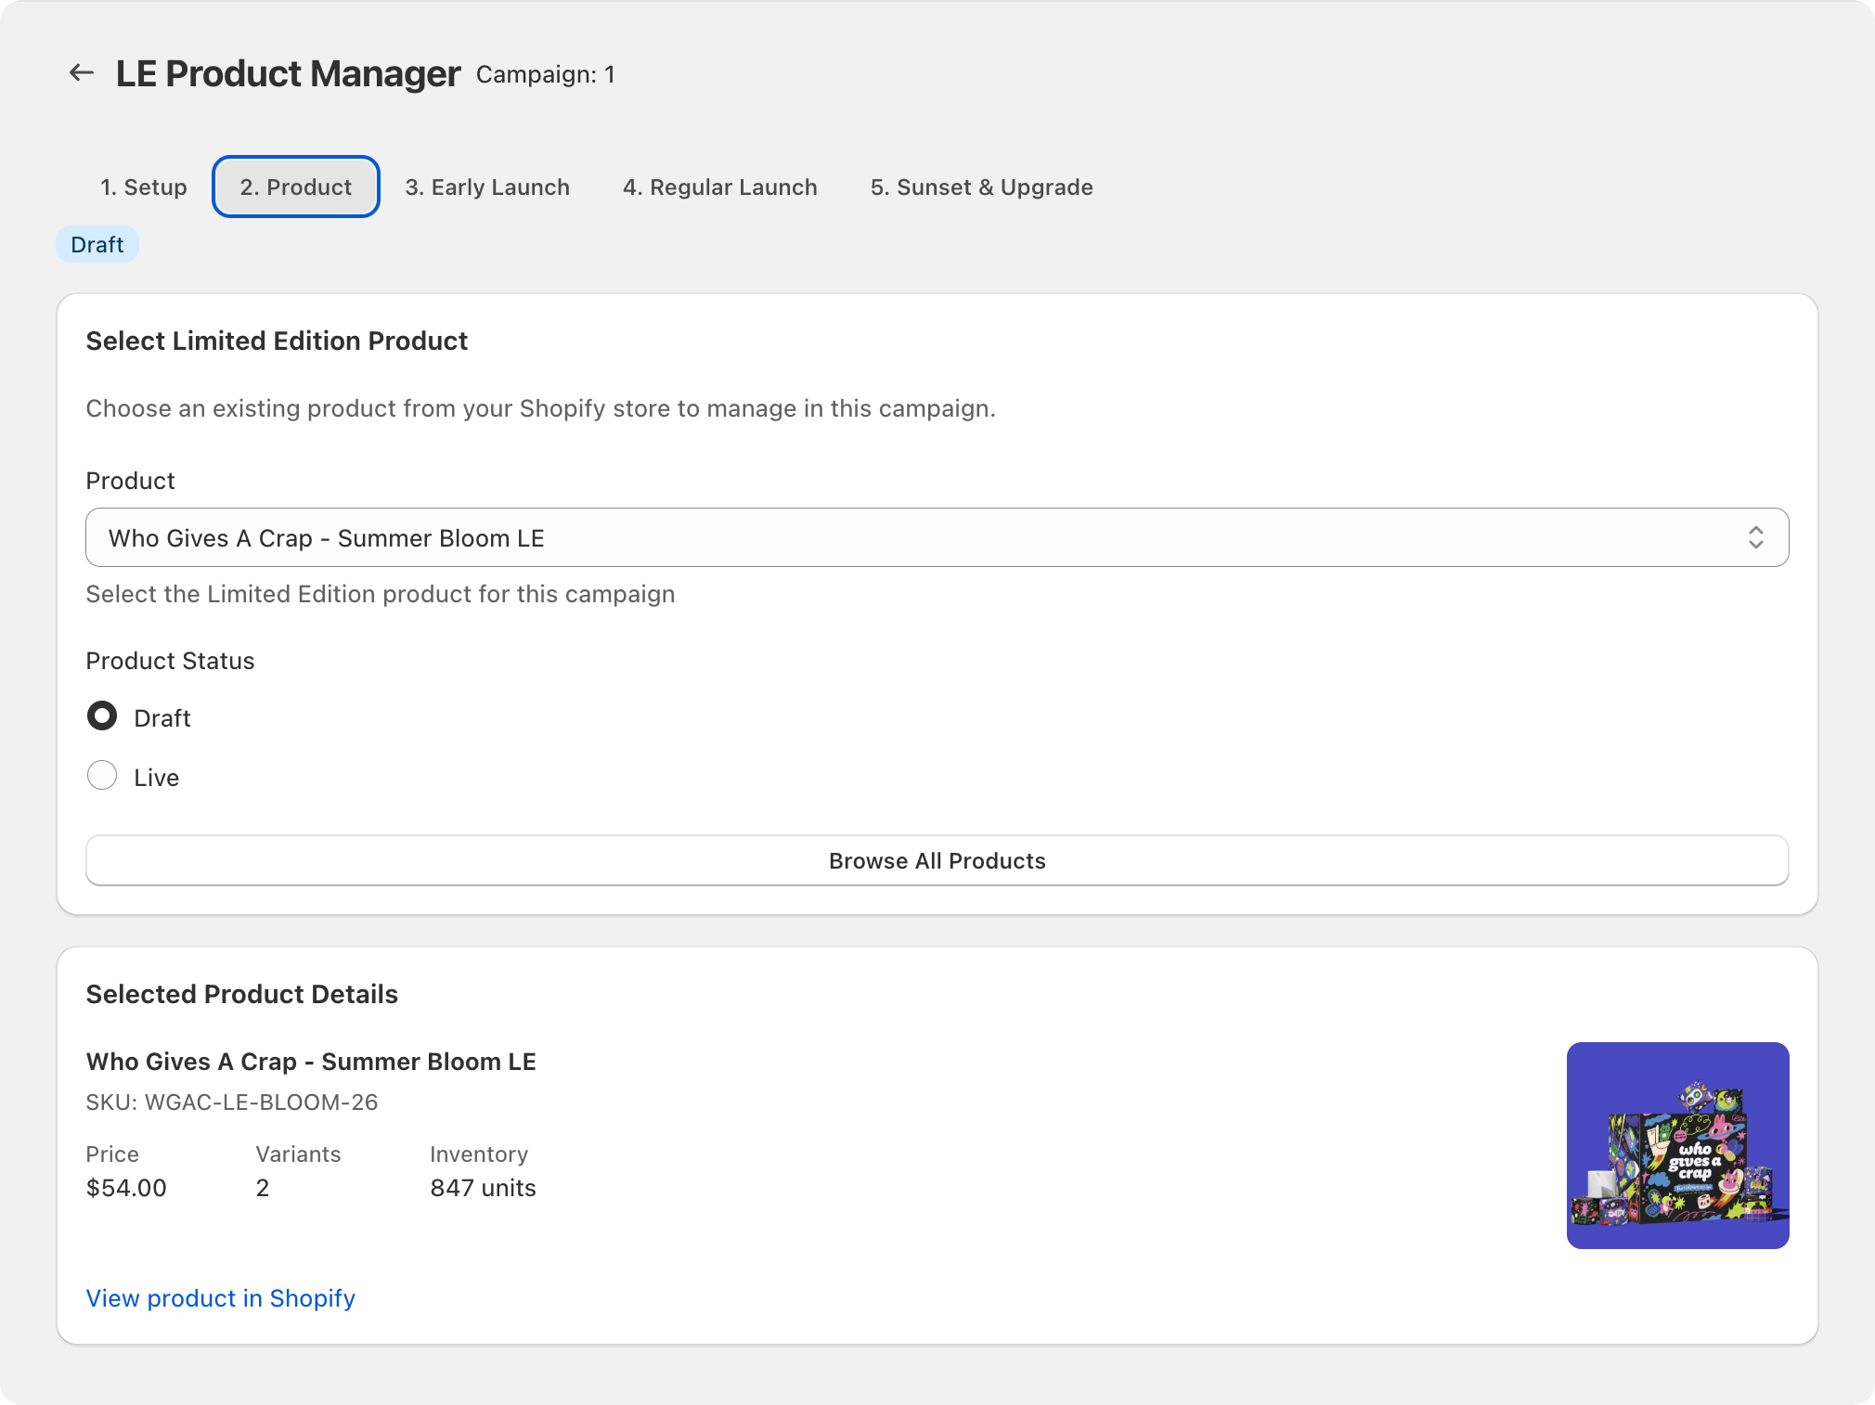Expand the Who Gives A Crap product picker
The width and height of the screenshot is (1875, 1405).
937,537
